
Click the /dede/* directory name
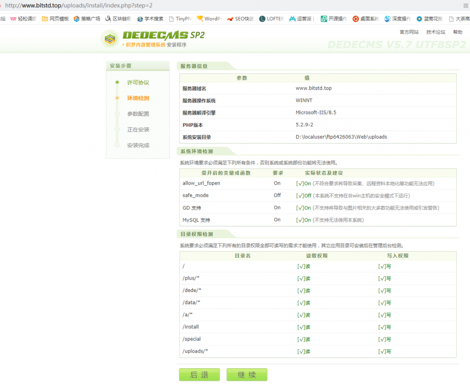192,290
